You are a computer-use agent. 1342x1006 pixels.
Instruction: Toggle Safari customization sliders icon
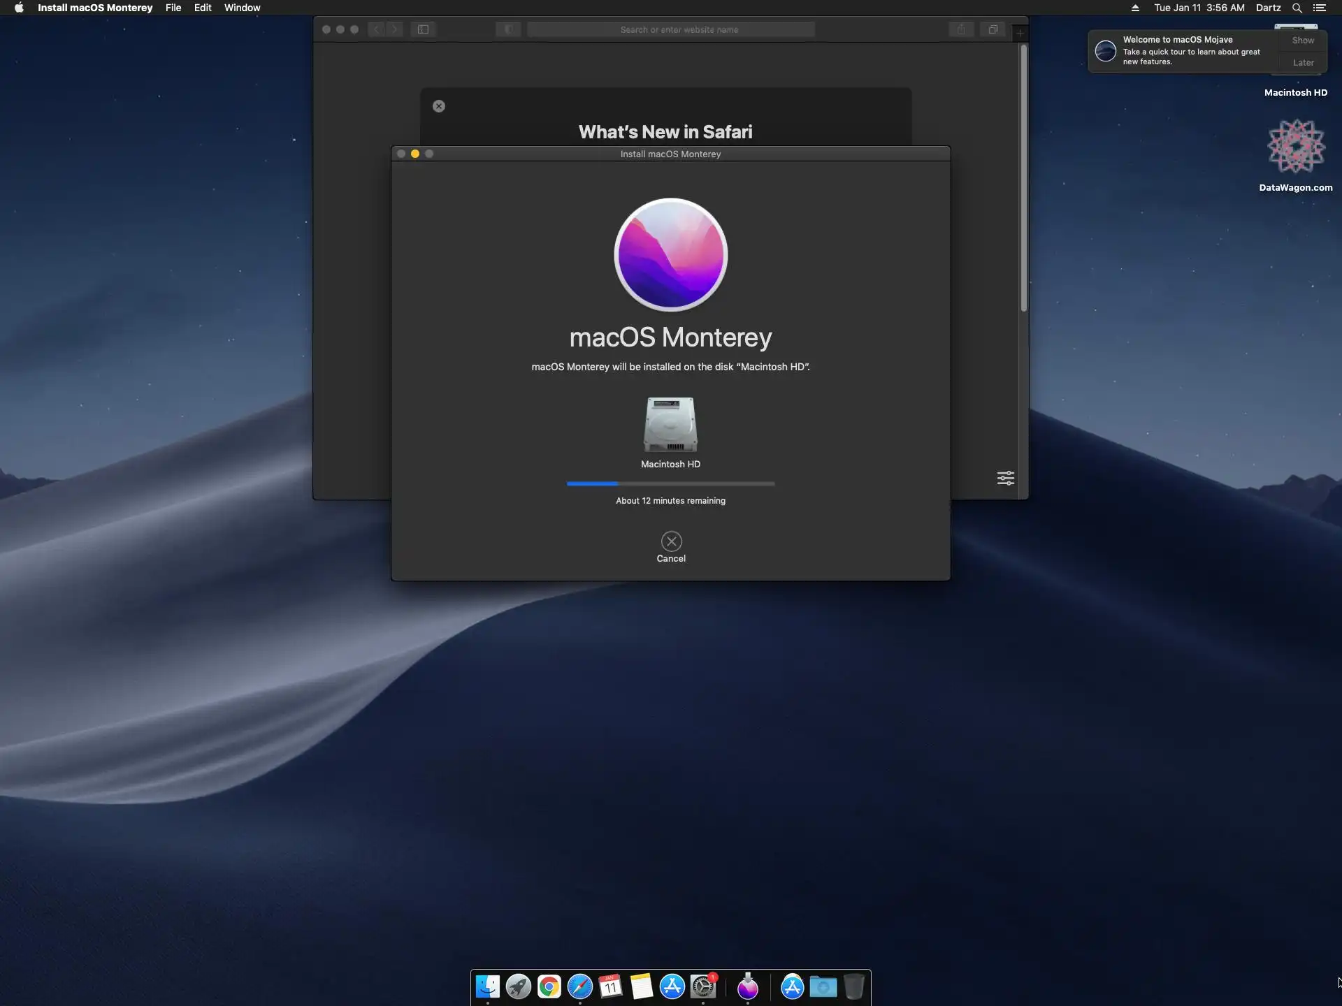(x=1005, y=479)
